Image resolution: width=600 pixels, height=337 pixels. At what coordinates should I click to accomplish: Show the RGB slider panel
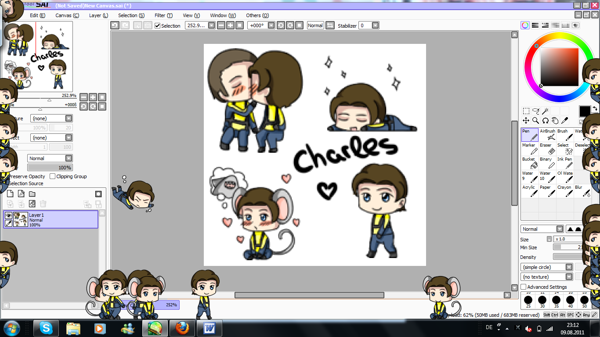[535, 25]
